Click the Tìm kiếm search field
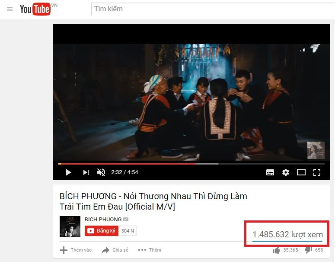The height and width of the screenshot is (262, 335). [213, 9]
